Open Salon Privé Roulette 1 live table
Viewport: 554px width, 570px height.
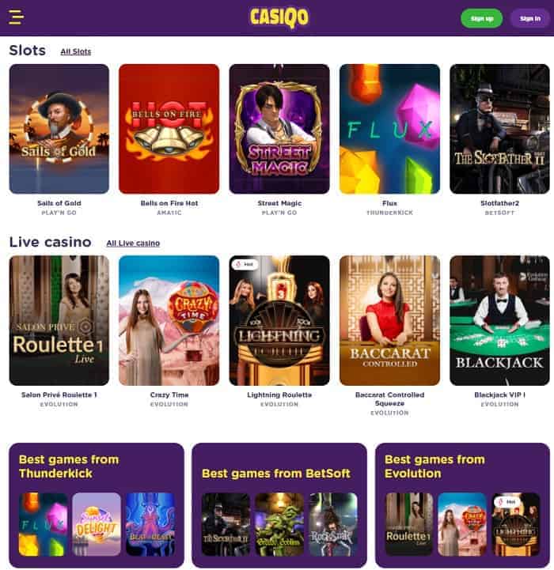tap(59, 320)
